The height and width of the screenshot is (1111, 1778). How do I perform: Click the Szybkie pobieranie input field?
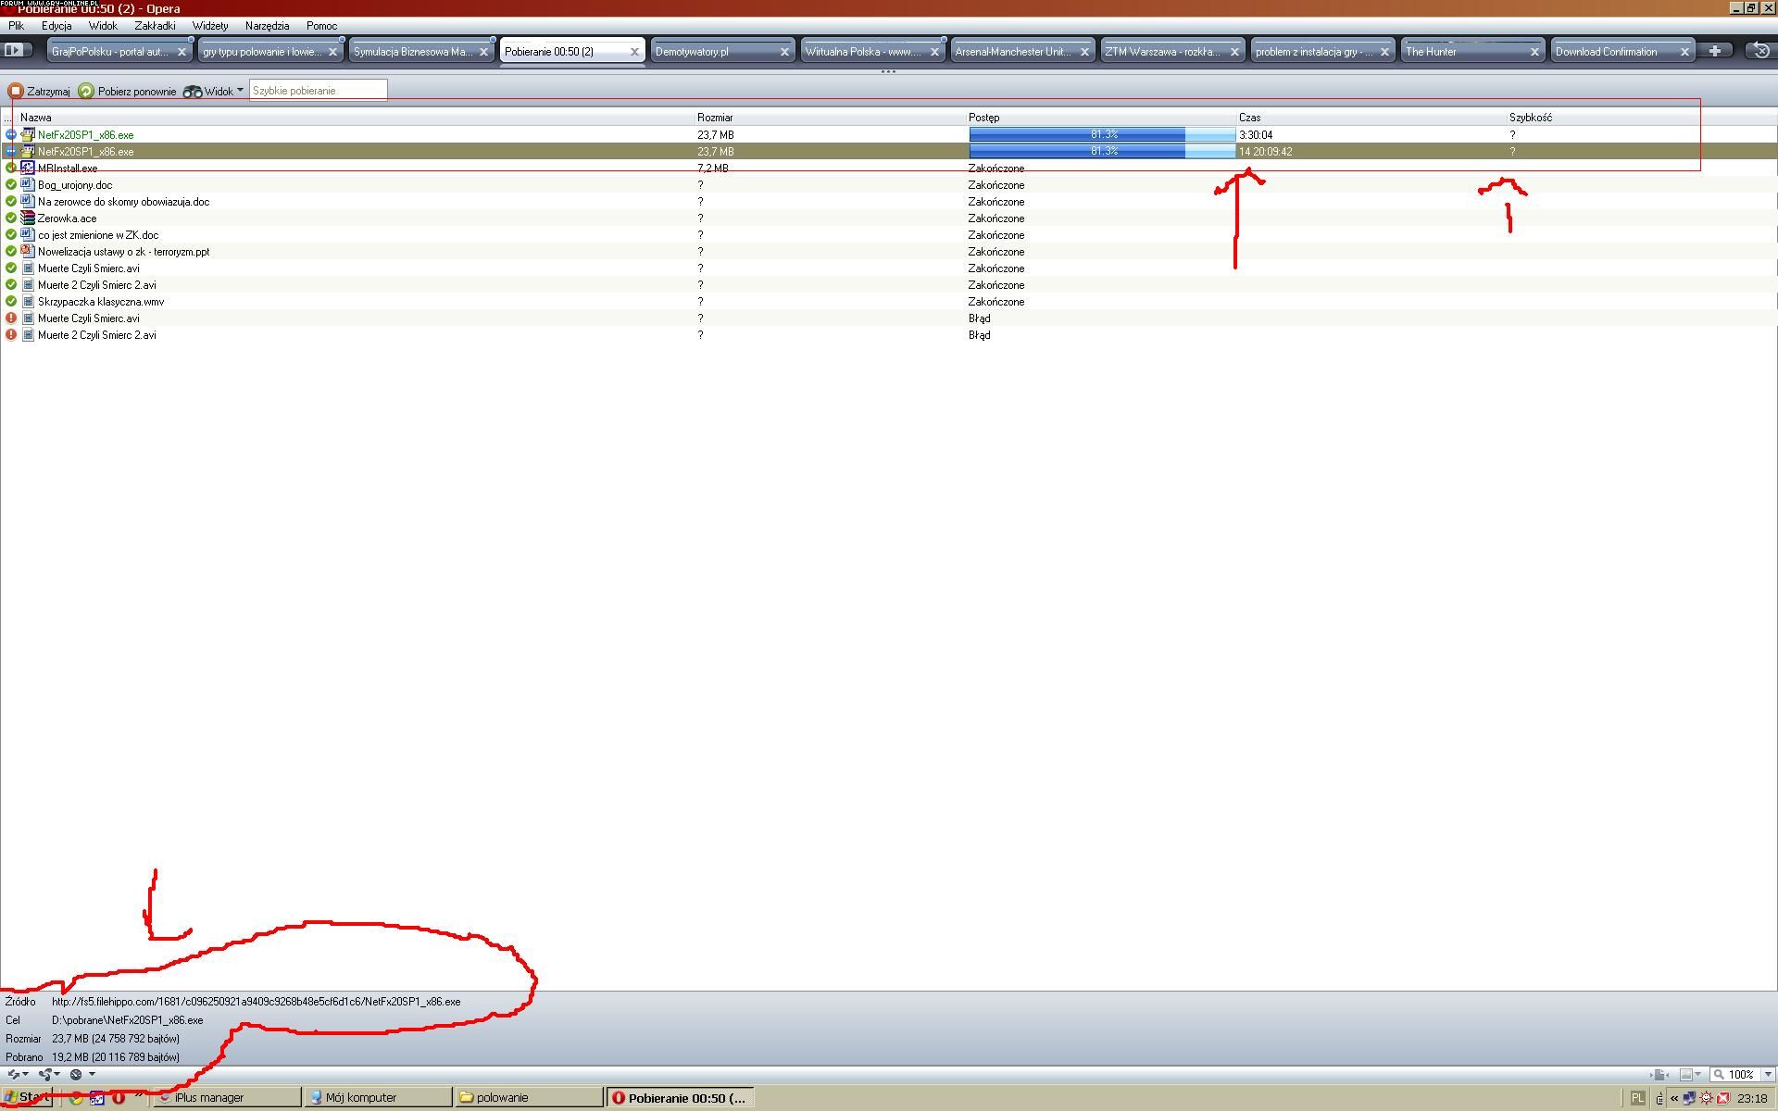pos(318,91)
